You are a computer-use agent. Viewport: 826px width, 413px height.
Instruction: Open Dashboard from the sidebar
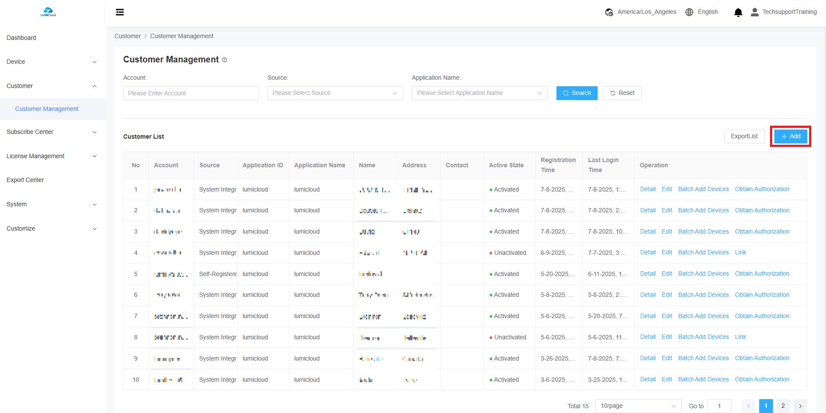21,38
